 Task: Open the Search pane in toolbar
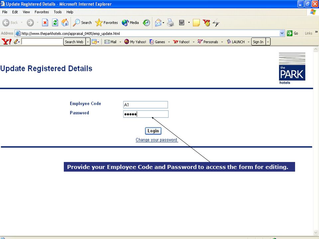pyautogui.click(x=82, y=23)
